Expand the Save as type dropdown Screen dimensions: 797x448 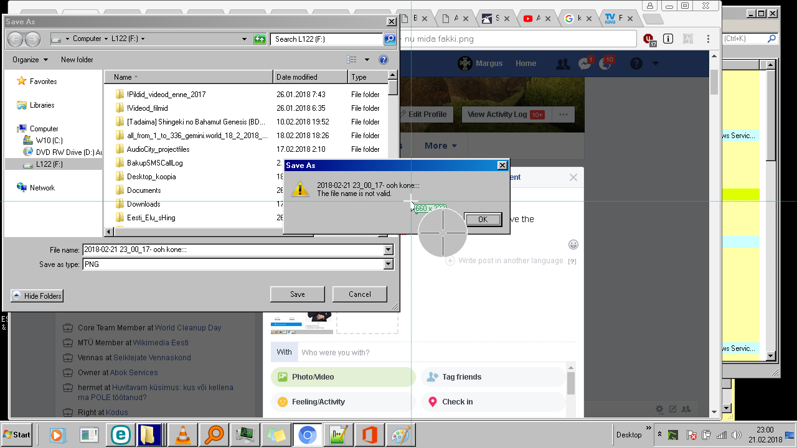[389, 264]
